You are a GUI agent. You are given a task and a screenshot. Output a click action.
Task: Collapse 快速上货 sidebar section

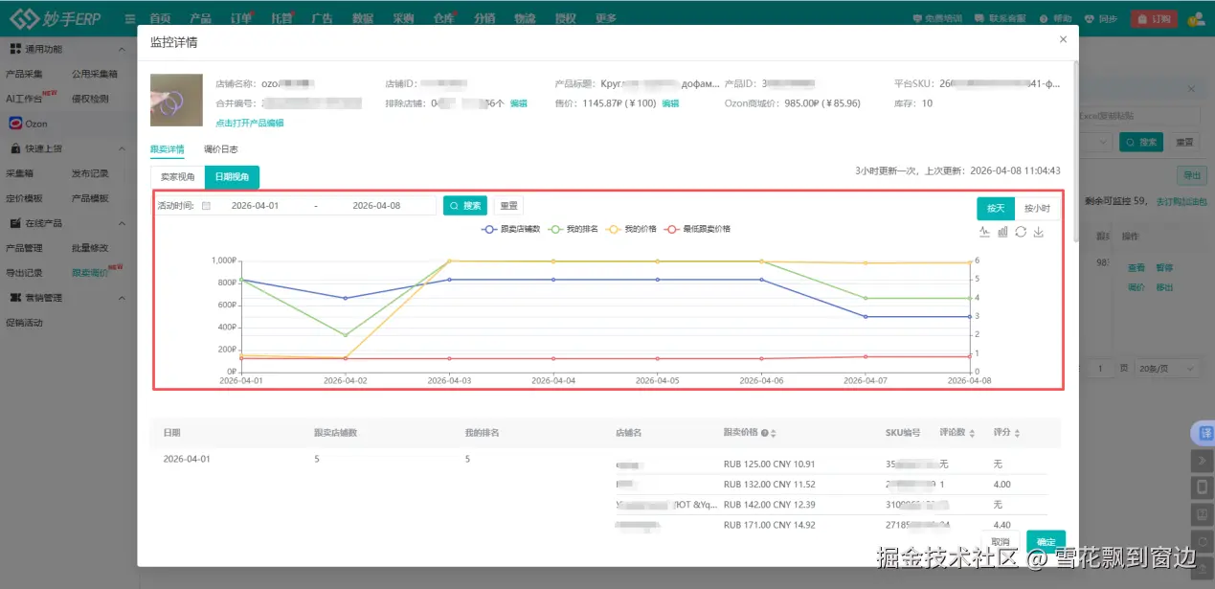(x=122, y=148)
